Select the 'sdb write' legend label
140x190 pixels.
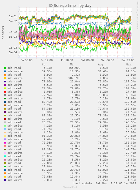click(15, 78)
